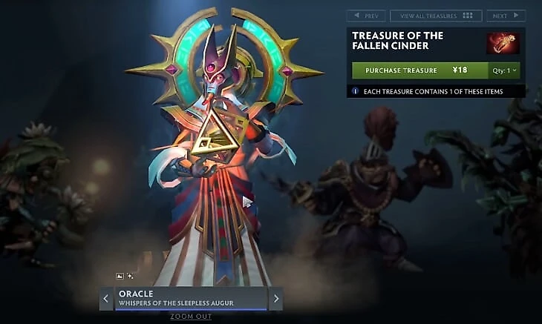Click the landscape picture icon above Oracle
542x324 pixels.
120,276
